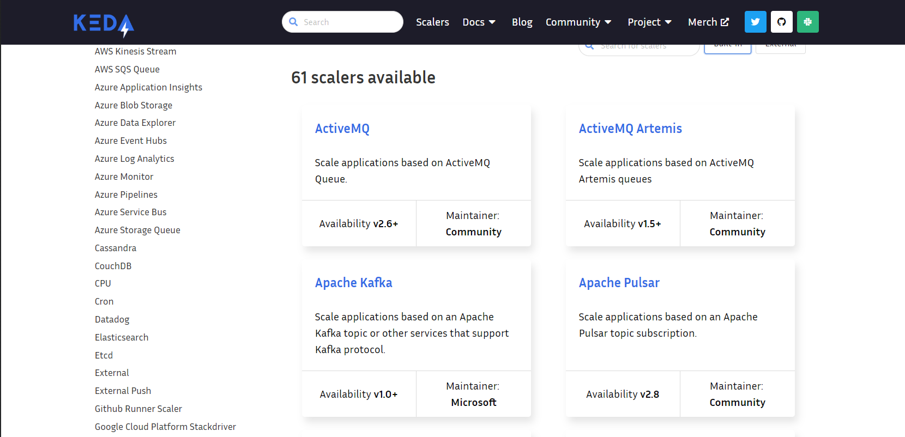
Task: Open Google Cloud Platform Stackdriver link
Action: 165,427
